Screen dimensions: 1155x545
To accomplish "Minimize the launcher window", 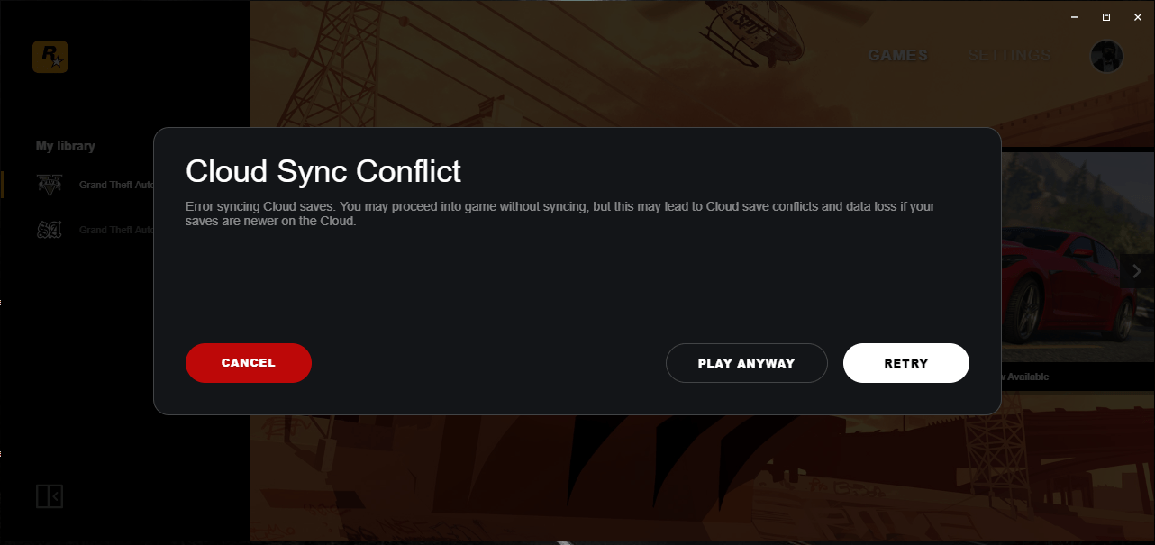I will (1075, 16).
